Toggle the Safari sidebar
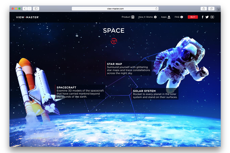This screenshot has width=230, height=153. point(36,8)
